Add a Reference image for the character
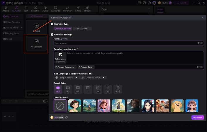The height and width of the screenshot is (132, 207). pyautogui.click(x=60, y=58)
